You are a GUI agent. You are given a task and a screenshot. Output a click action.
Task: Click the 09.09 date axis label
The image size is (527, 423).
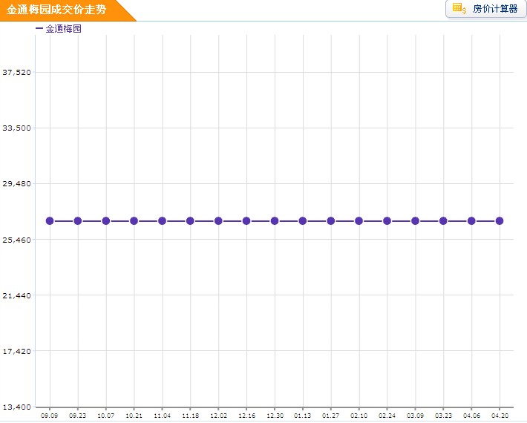pos(50,416)
